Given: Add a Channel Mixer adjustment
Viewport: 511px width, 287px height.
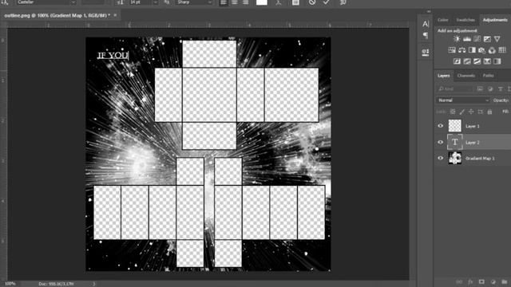Looking at the screenshot, I should [x=492, y=50].
